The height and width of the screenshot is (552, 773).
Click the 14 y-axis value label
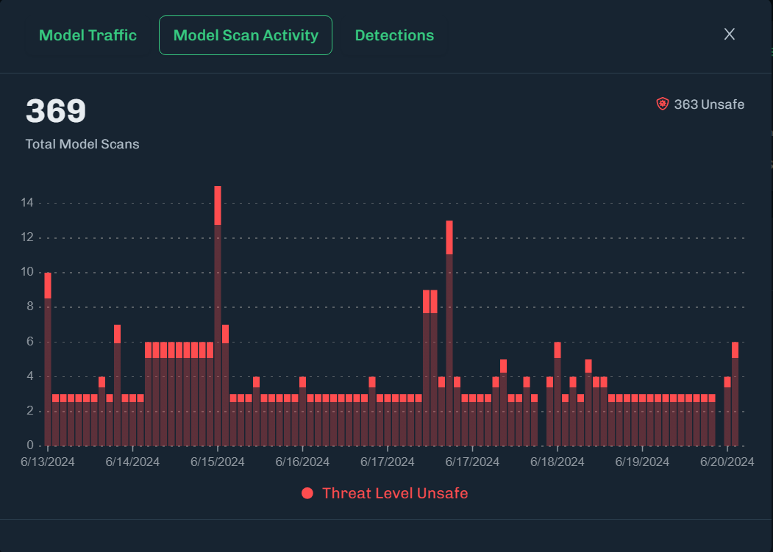coord(30,202)
